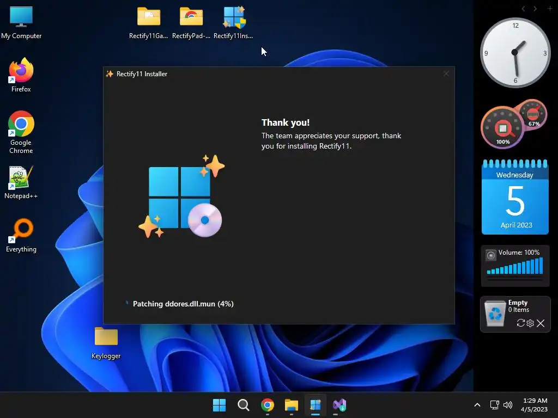Click the 'April 2023' calendar text
Viewport: 558px width, 418px height.
517,225
